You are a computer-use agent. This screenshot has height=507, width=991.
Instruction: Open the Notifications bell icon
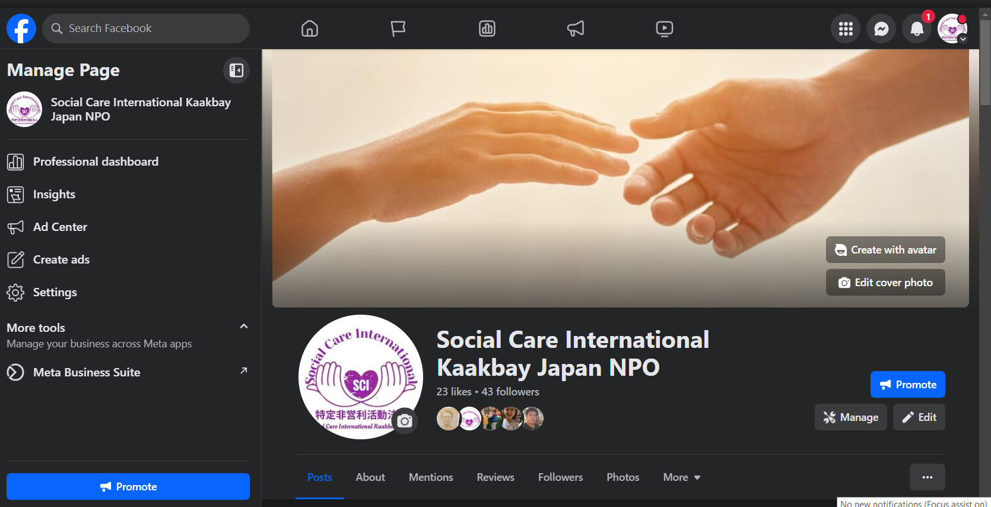(x=917, y=28)
